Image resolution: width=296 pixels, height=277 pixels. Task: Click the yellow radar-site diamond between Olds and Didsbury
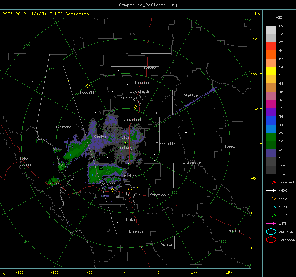pos(125,143)
